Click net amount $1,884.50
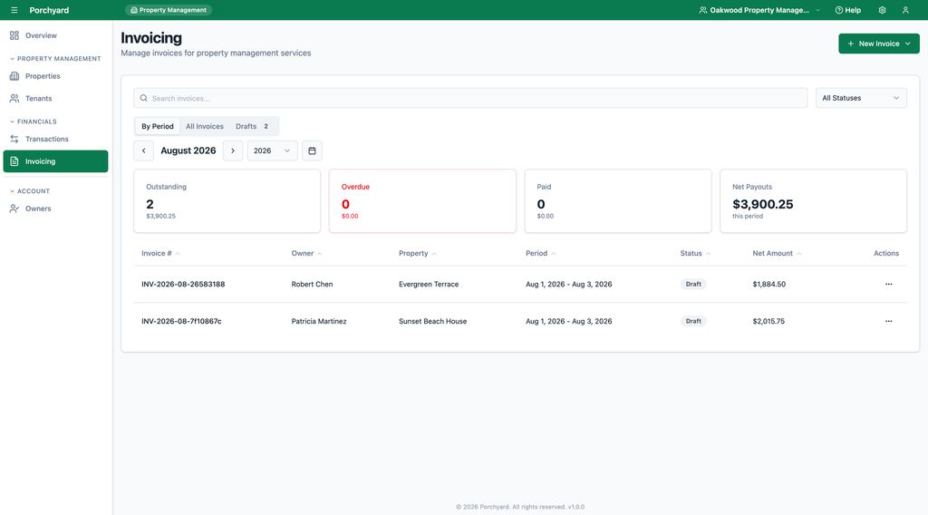 pyautogui.click(x=768, y=284)
